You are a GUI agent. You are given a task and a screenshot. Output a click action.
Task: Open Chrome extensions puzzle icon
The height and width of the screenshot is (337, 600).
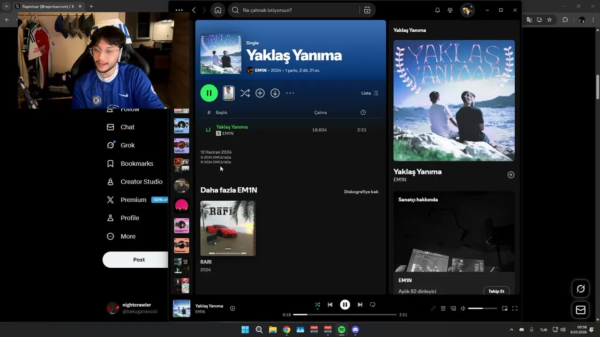[565, 20]
